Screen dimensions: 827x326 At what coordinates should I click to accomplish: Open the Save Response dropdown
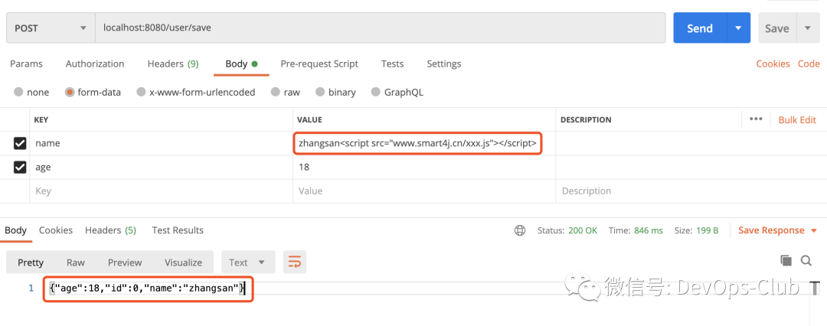click(777, 230)
